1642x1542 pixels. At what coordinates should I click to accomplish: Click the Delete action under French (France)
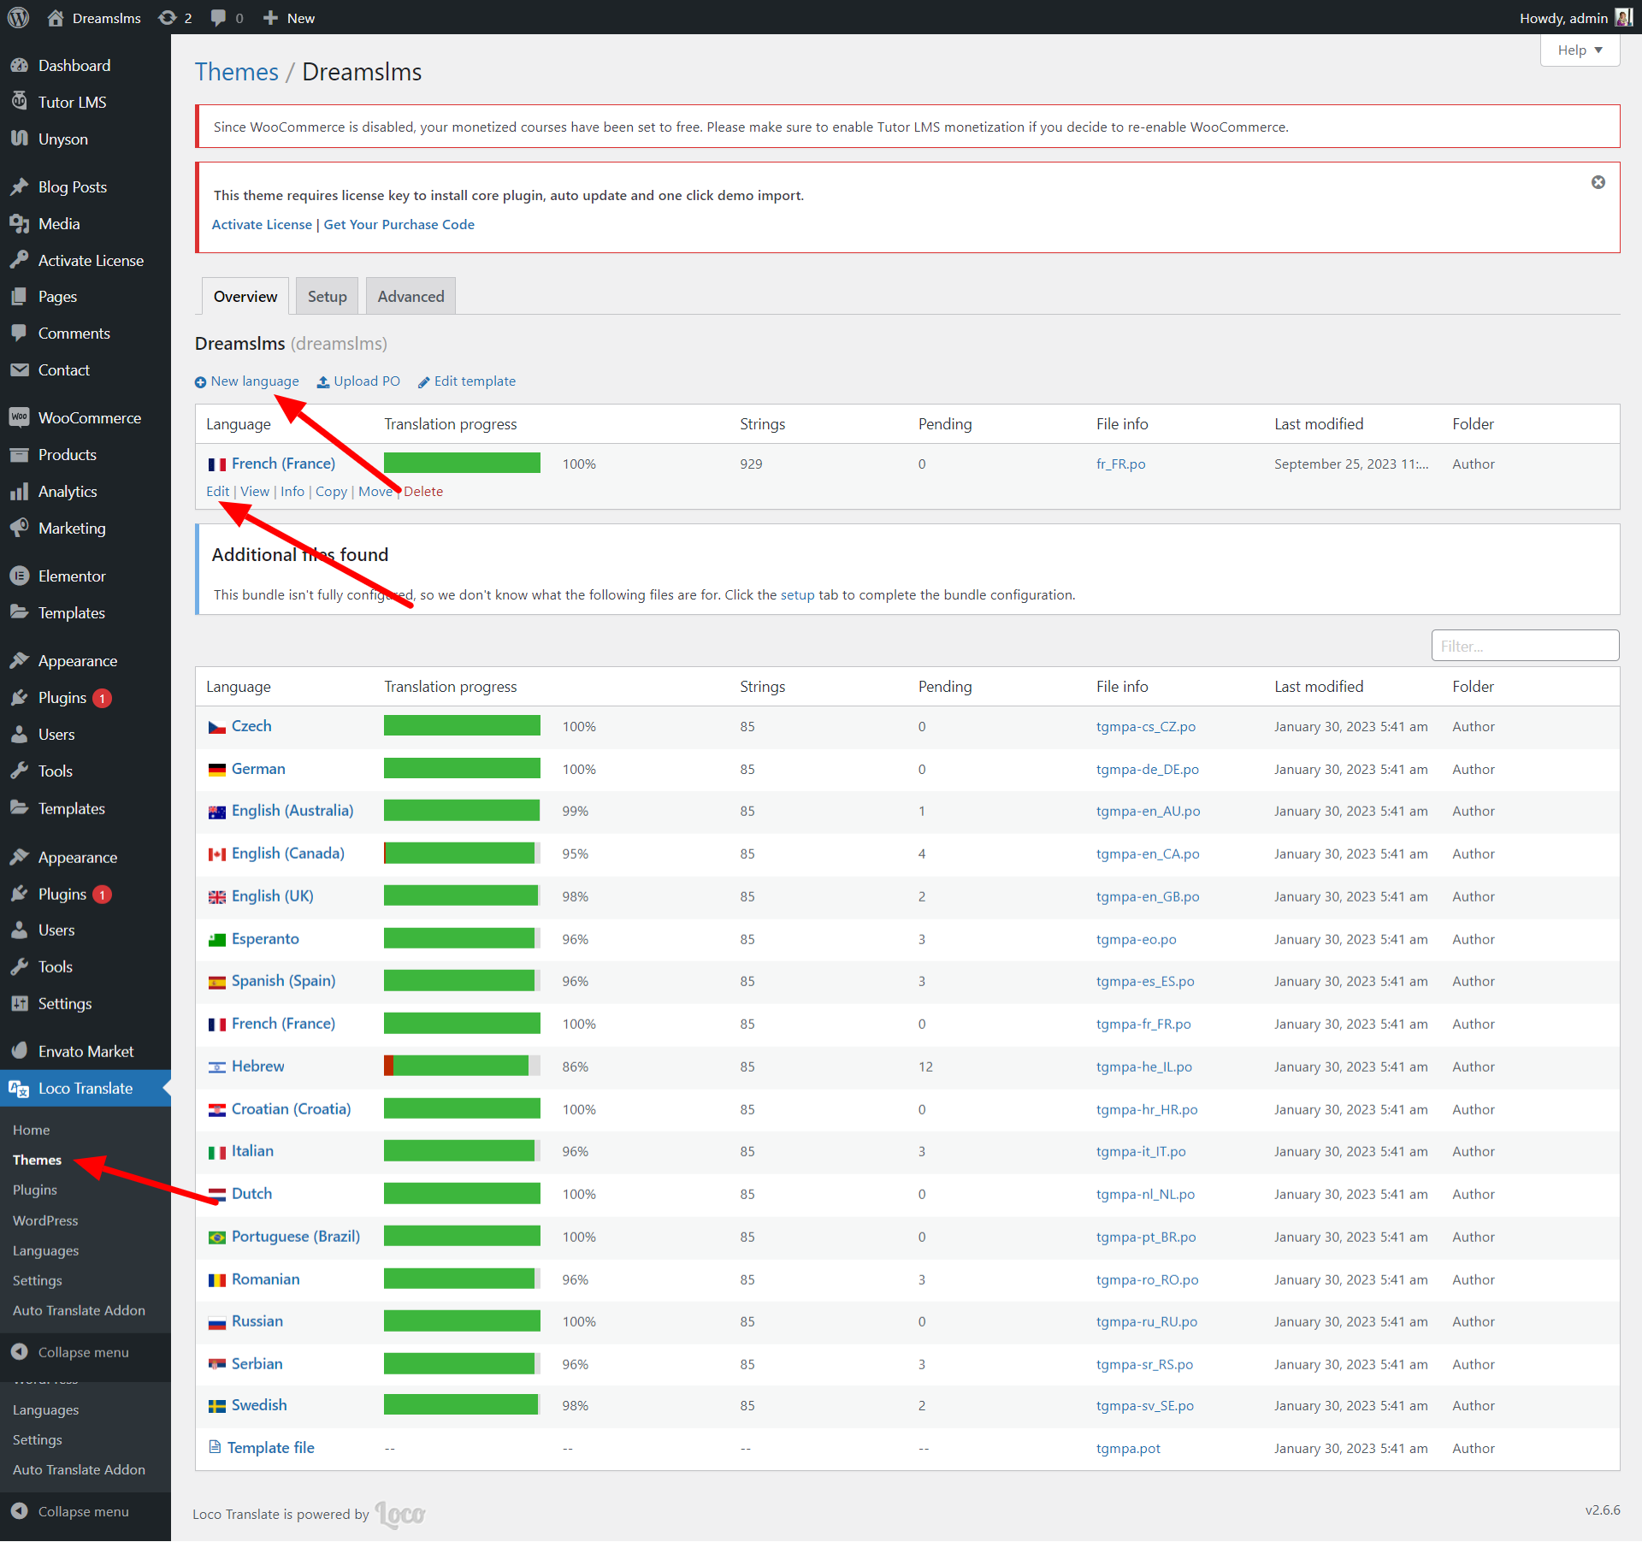coord(423,491)
